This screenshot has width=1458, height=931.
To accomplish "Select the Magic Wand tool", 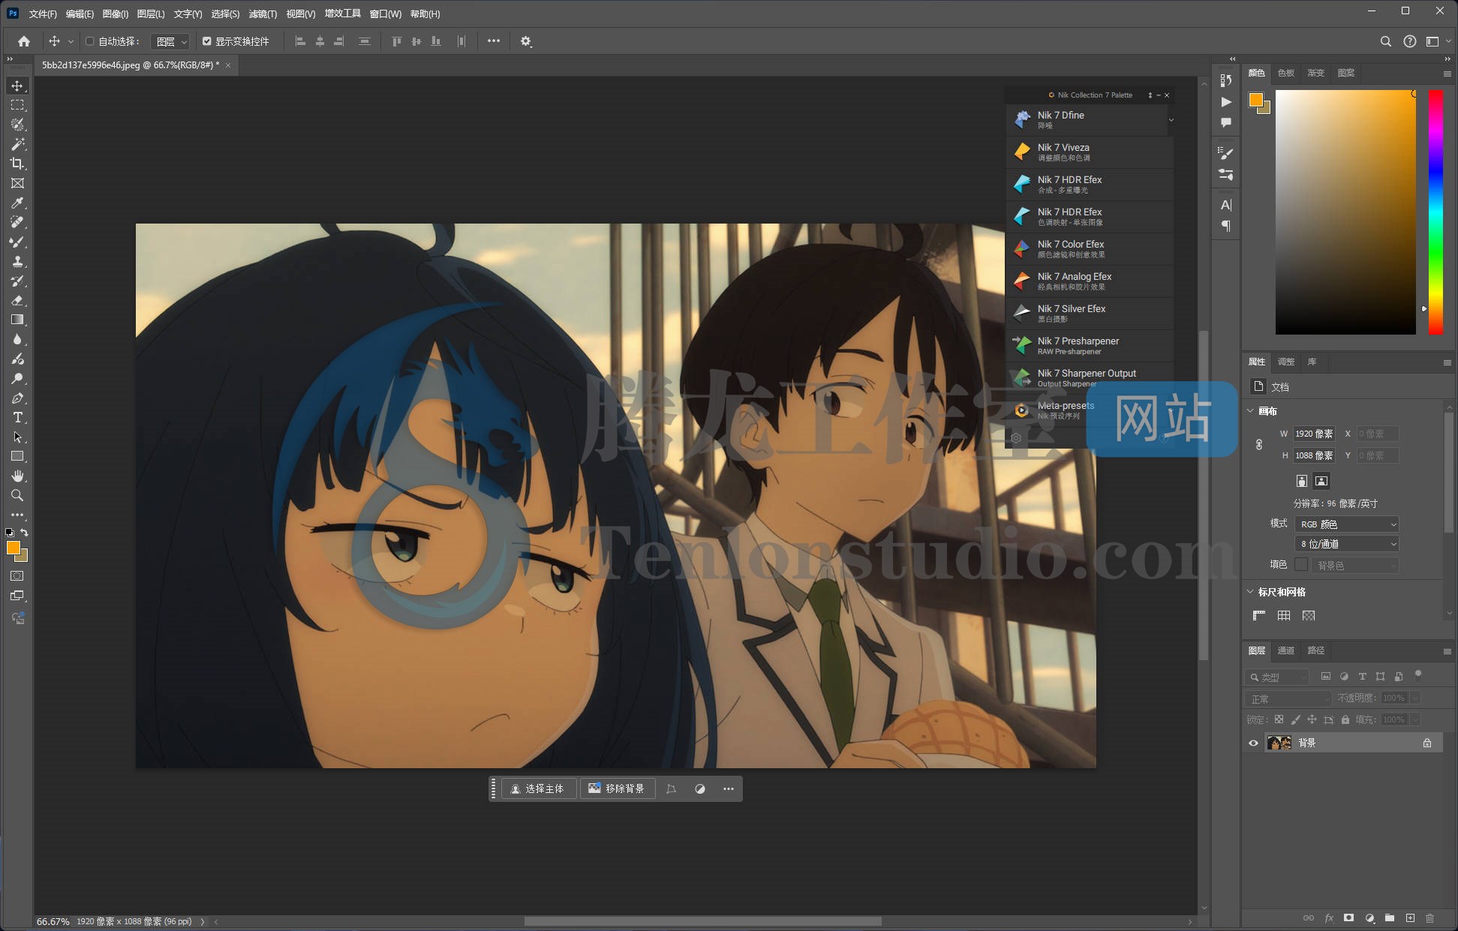I will (17, 144).
